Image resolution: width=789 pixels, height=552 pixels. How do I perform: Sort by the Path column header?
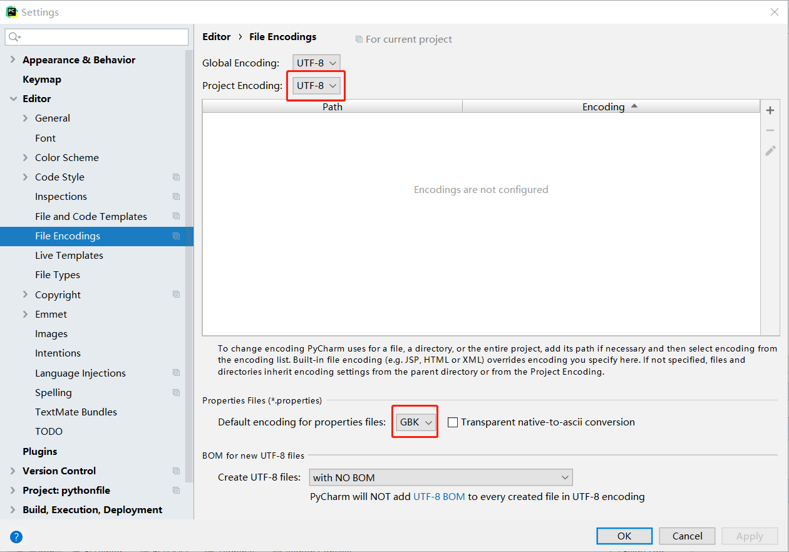(333, 107)
